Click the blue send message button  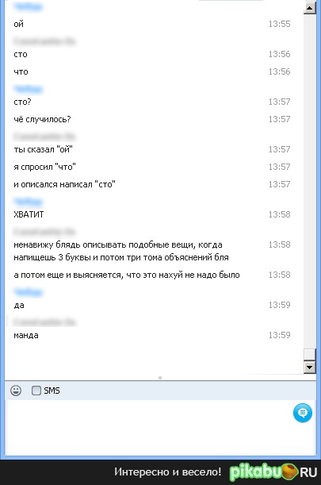pos(303,413)
